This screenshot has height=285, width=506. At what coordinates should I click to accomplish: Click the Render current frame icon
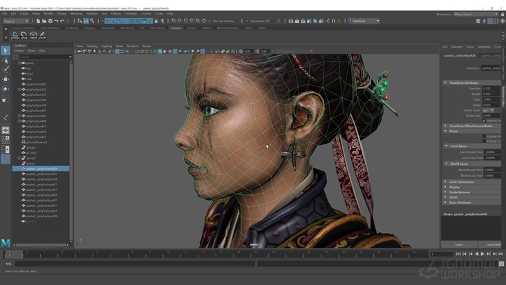click(297, 21)
